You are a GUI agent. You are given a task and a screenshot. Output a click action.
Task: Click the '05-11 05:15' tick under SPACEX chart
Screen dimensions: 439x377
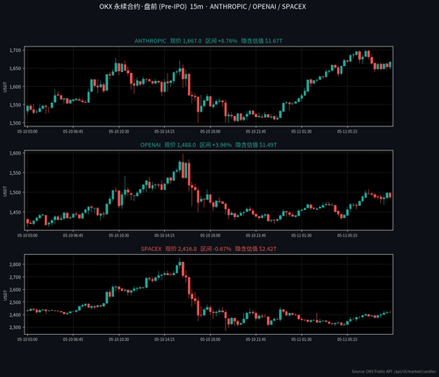(347, 340)
